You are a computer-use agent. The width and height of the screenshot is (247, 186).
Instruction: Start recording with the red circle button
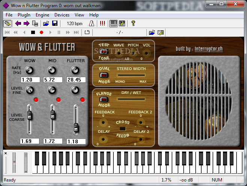point(41,32)
